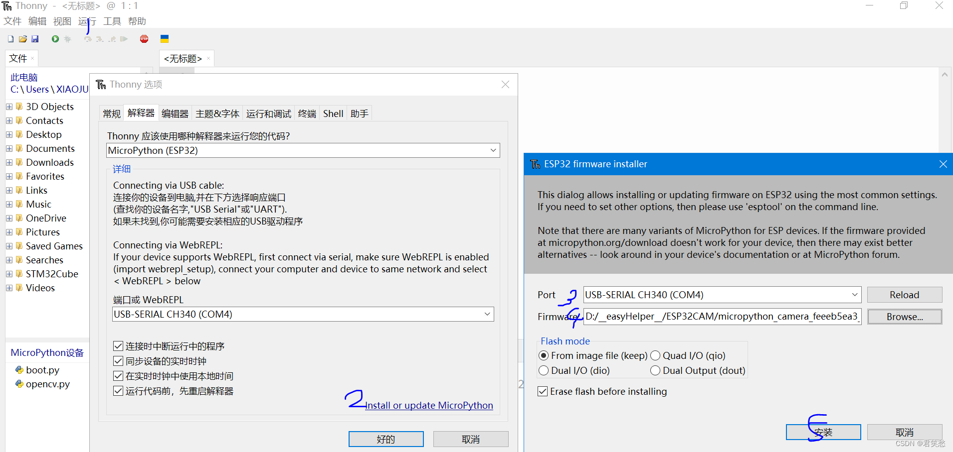Click the Step Over toolbar icon

[88, 39]
